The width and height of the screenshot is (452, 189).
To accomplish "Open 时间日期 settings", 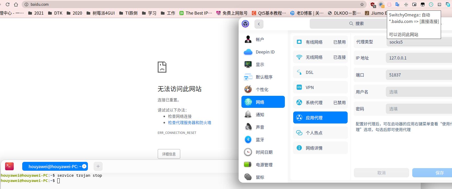I will pyautogui.click(x=263, y=152).
